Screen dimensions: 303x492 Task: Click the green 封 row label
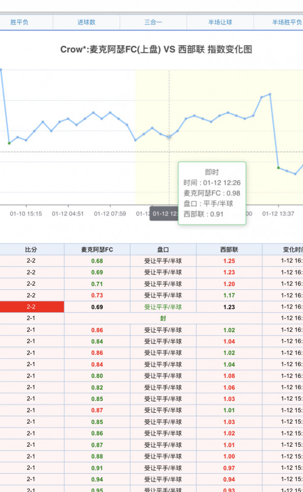point(163,318)
